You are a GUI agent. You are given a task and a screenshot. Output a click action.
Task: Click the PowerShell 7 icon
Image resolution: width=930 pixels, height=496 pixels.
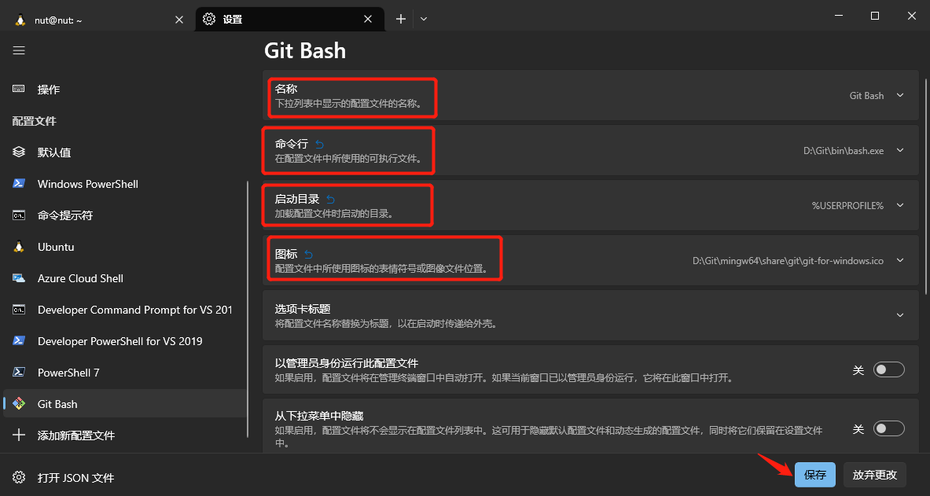coord(19,372)
